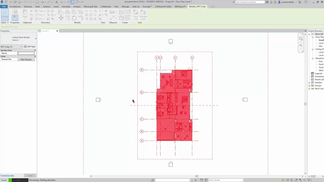Open the Properties help link
The image size is (324, 182).
coord(7,175)
